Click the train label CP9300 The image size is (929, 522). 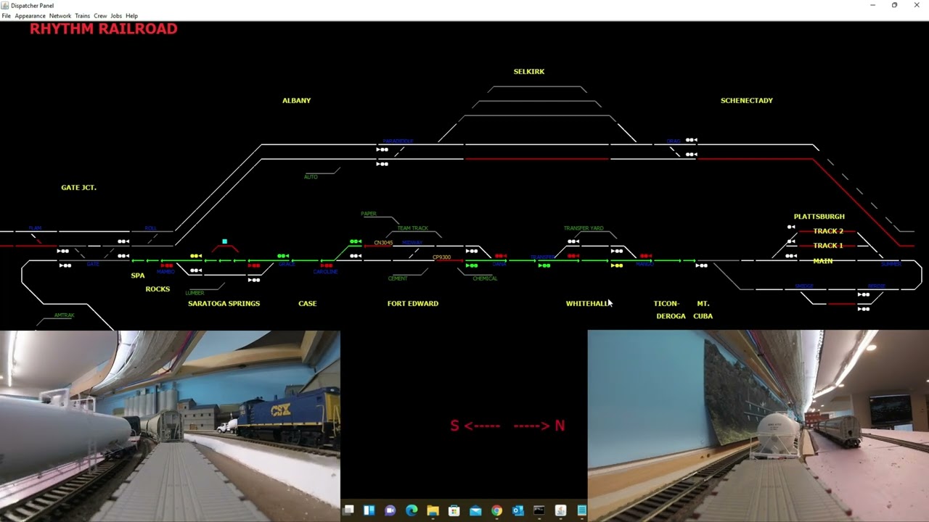(441, 257)
